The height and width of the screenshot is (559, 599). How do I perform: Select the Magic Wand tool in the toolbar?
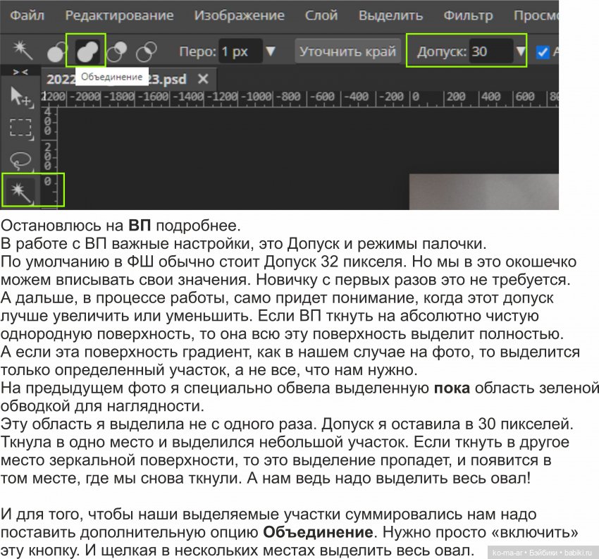[21, 188]
